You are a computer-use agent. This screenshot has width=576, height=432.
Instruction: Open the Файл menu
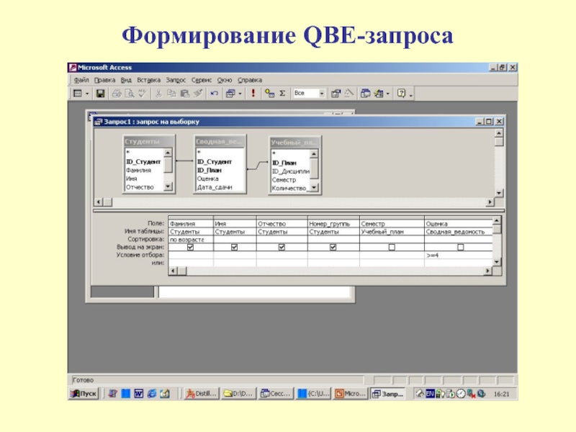pyautogui.click(x=81, y=80)
